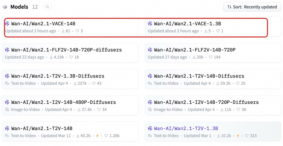Click the Text-to-Video tag on Wan2.1-T2V-14B-Diffusers
Image resolution: width=283 pixels, height=146 pixels.
[x=166, y=83]
